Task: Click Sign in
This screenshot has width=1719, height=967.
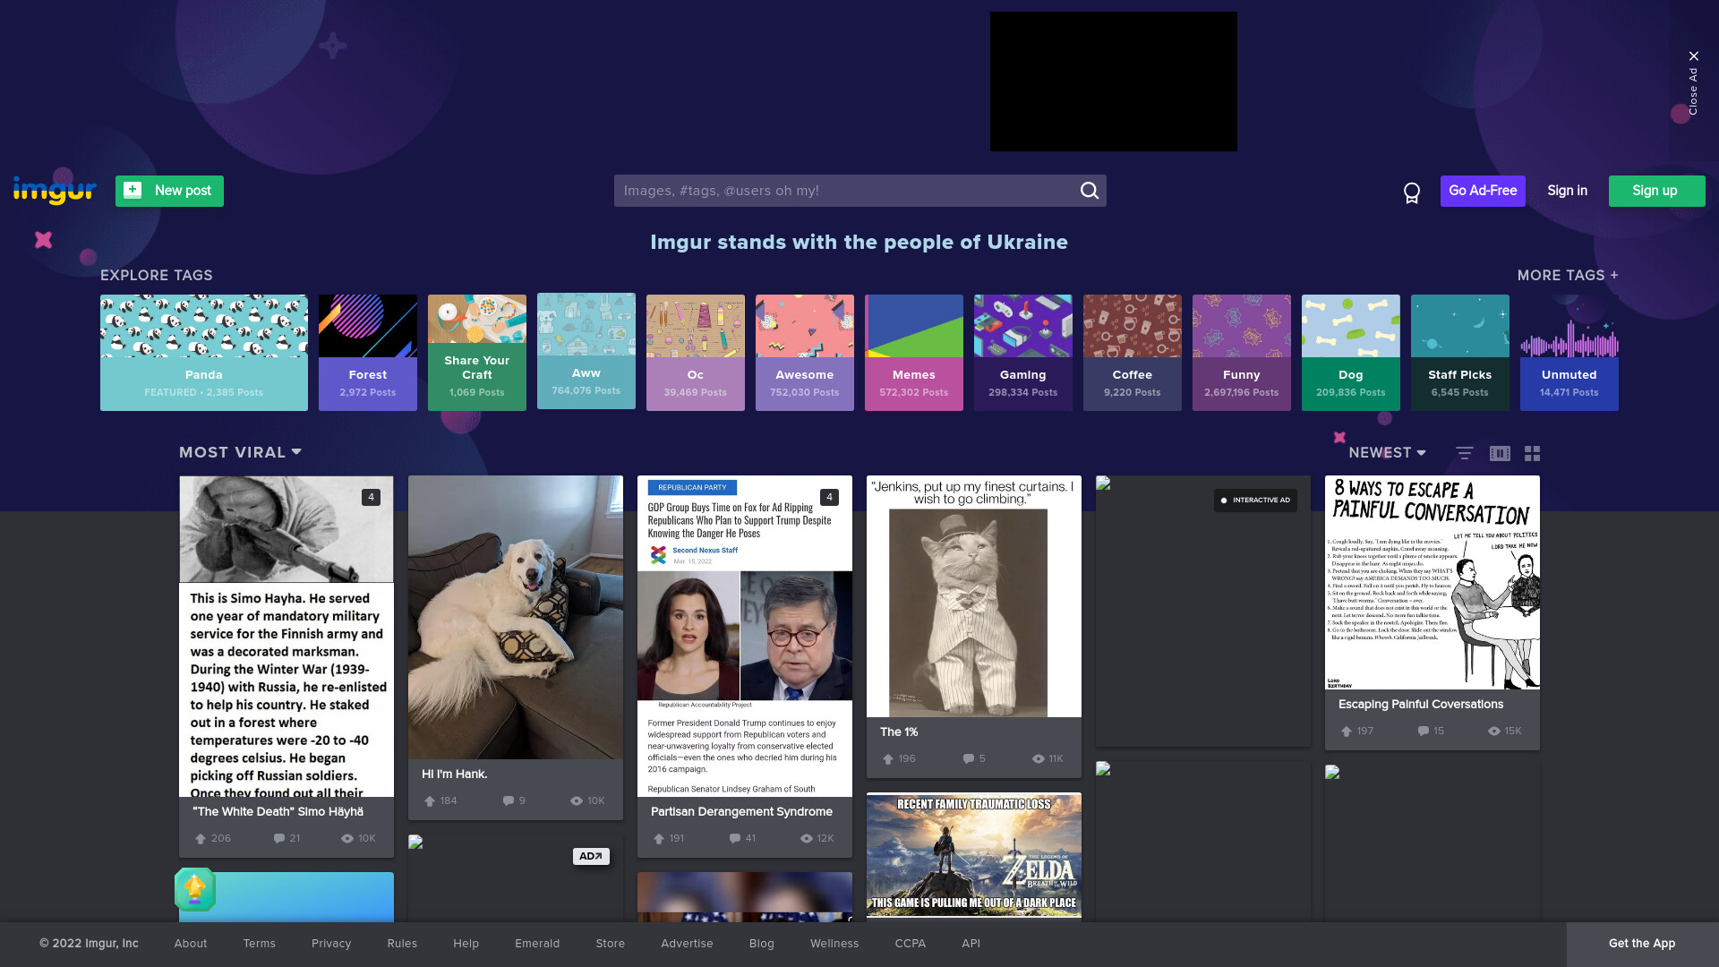Action: [x=1567, y=191]
